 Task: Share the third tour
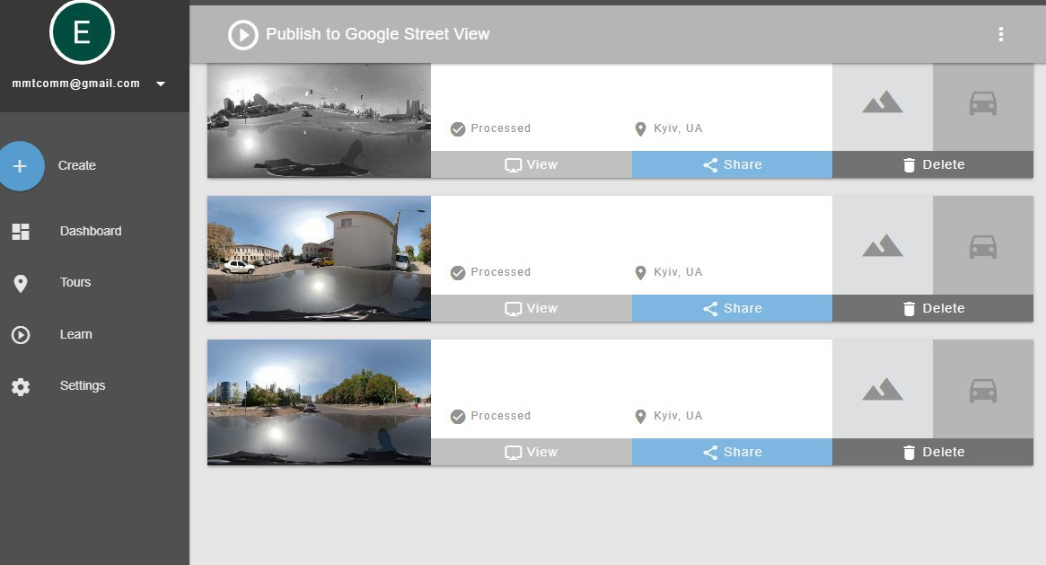(x=732, y=452)
